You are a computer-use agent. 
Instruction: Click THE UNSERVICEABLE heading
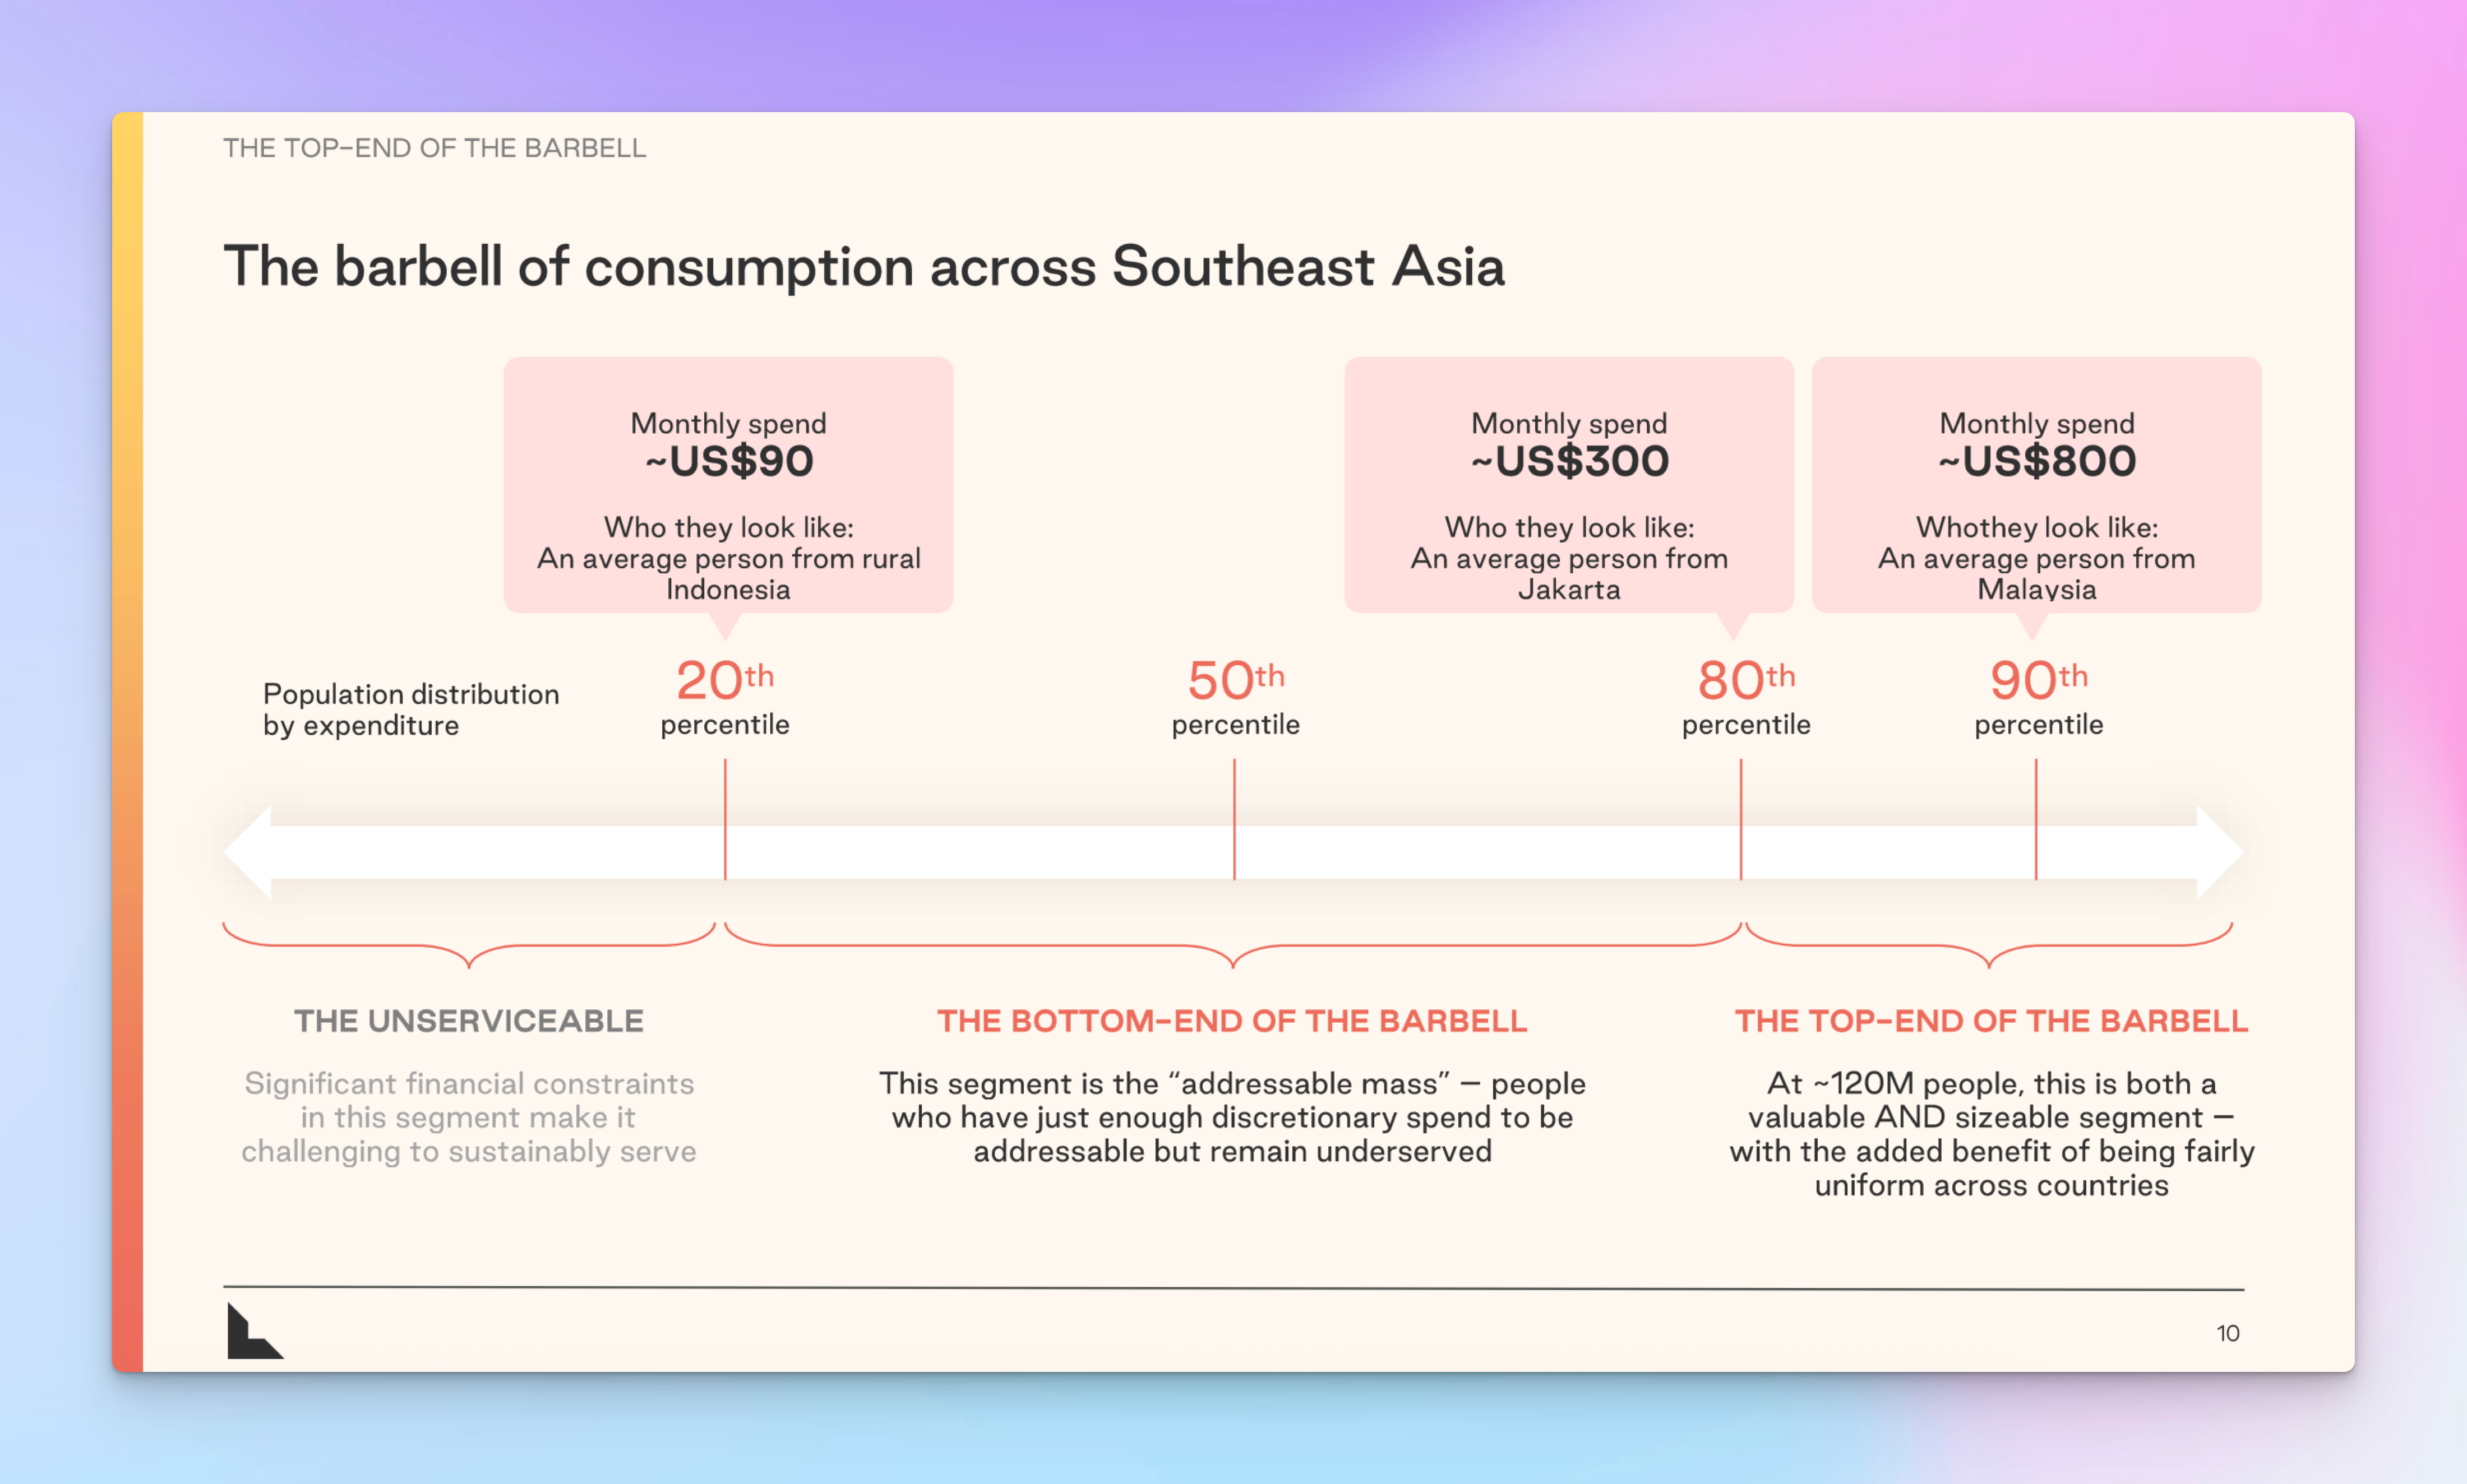468,1021
